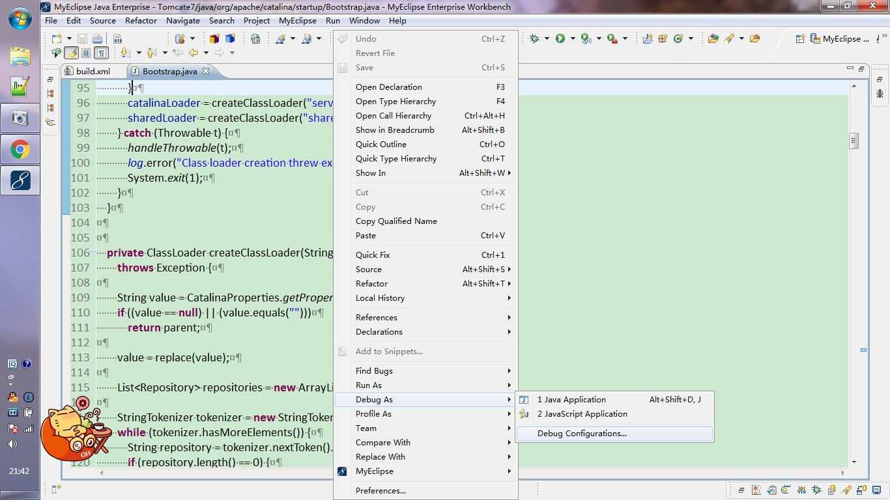Choose Copy Qualified Name menu item
890x500 pixels.
coord(426,221)
